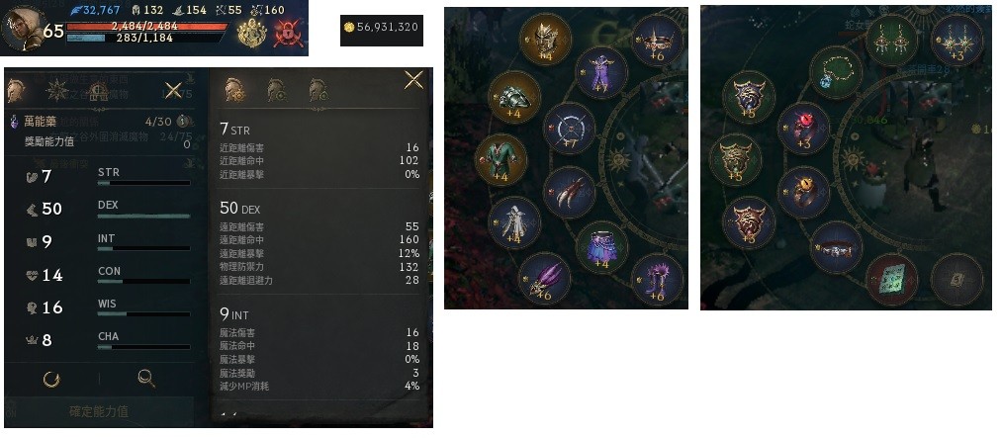Screen dimensions: 1002x438
Task: Click the +7 purple robe armor slot
Action: (x=602, y=71)
